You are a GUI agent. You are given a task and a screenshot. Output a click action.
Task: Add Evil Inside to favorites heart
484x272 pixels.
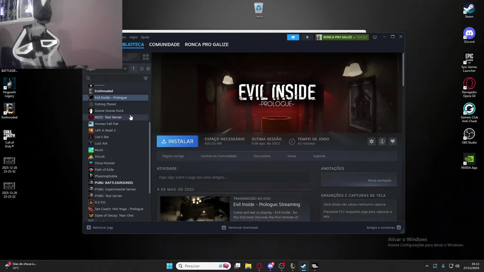click(392, 141)
